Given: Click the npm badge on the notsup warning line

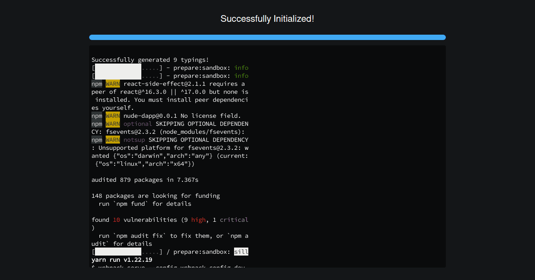Looking at the screenshot, I should pos(97,140).
